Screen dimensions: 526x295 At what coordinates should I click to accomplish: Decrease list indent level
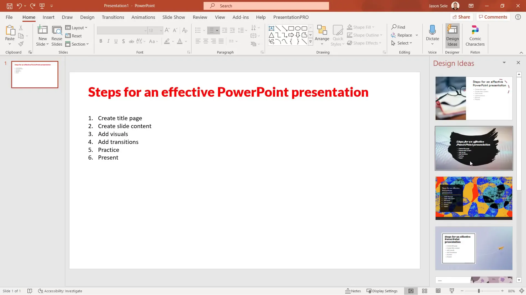click(225, 30)
